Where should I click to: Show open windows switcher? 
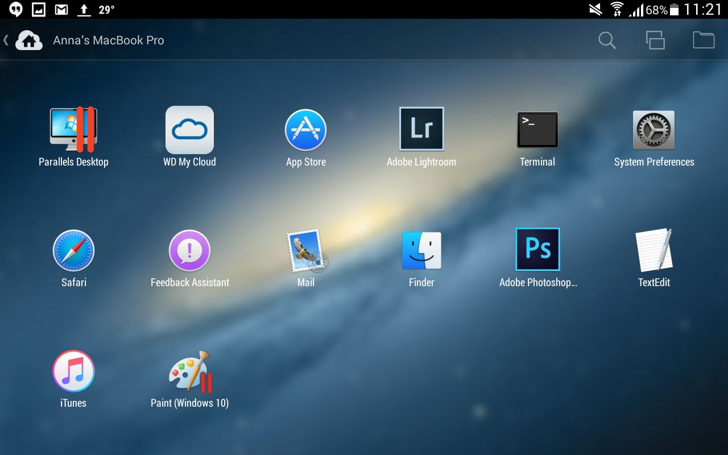click(655, 40)
